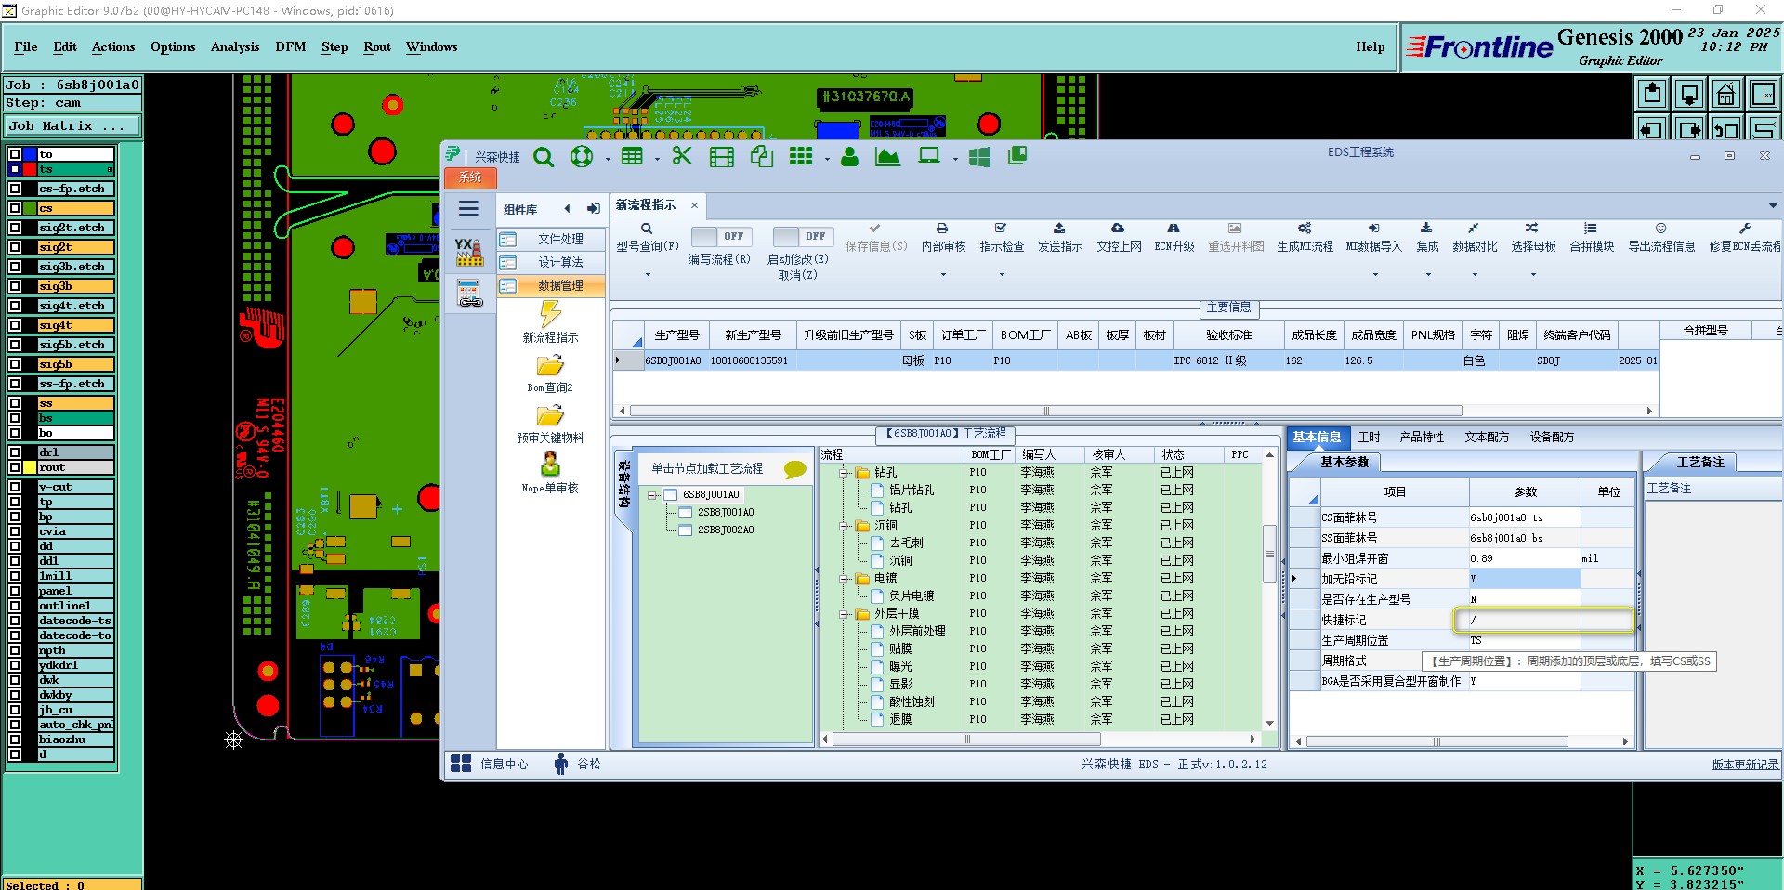1784x890 pixels.
Task: Open Bom查询2 folder component
Action: pos(550,373)
